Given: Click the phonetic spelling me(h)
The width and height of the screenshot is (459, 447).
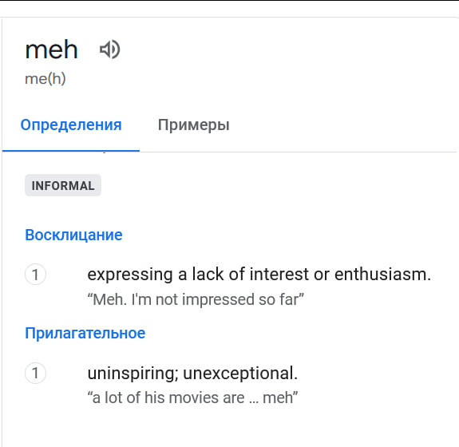Looking at the screenshot, I should [x=46, y=79].
